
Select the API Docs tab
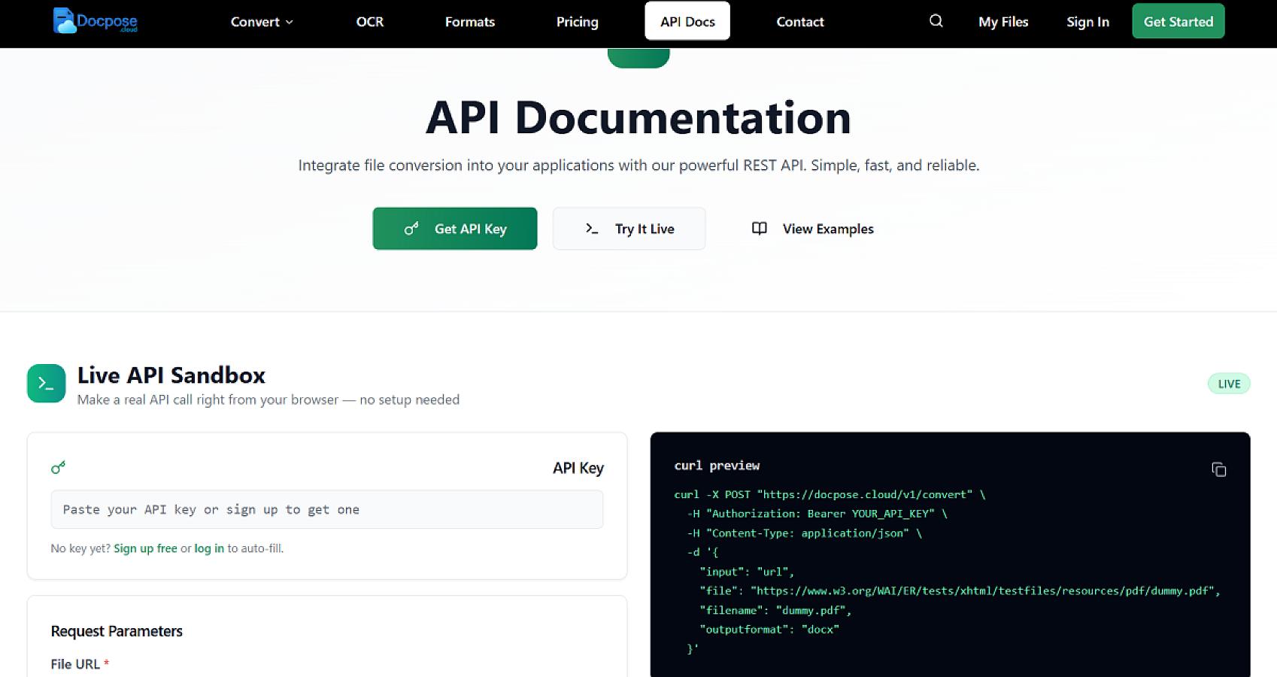coord(687,21)
